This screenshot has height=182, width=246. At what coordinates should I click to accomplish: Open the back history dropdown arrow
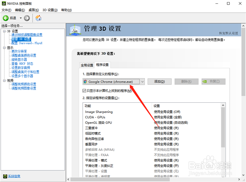coord(20,18)
